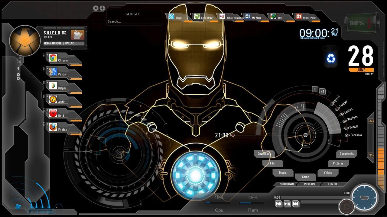Screen dimensions: 387x217
Task: Click the up arrow on right panel
Action: 371,121
